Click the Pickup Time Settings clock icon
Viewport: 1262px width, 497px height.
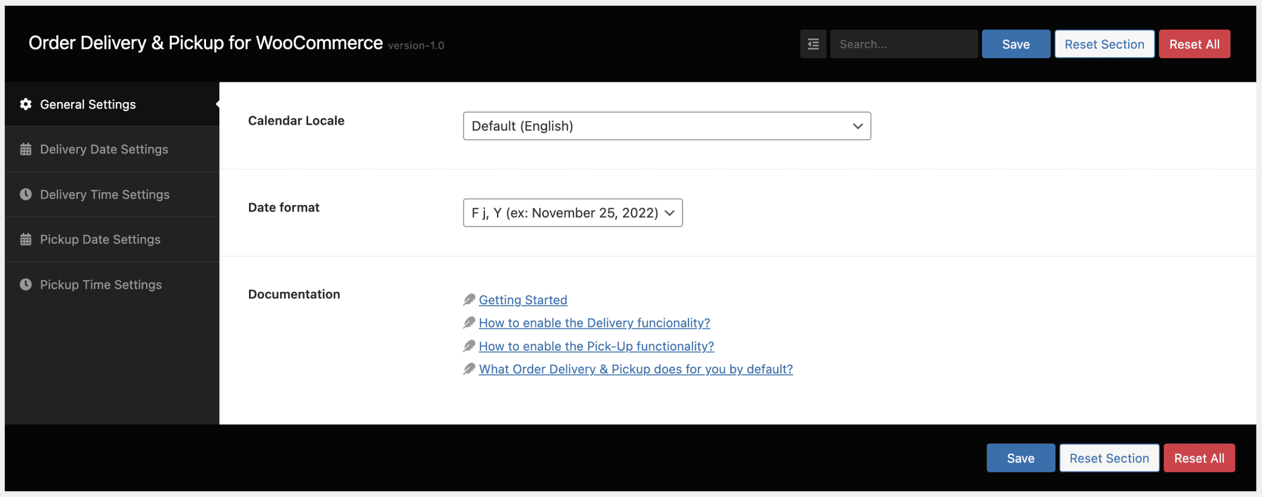tap(26, 285)
